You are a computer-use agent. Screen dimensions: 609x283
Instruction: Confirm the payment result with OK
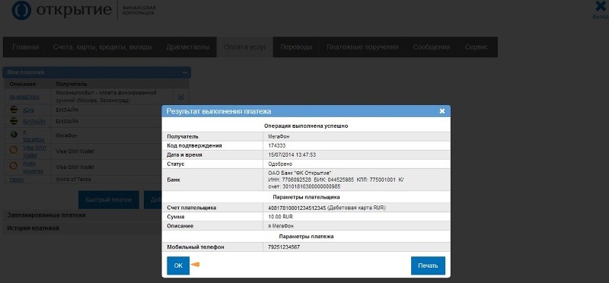point(178,266)
